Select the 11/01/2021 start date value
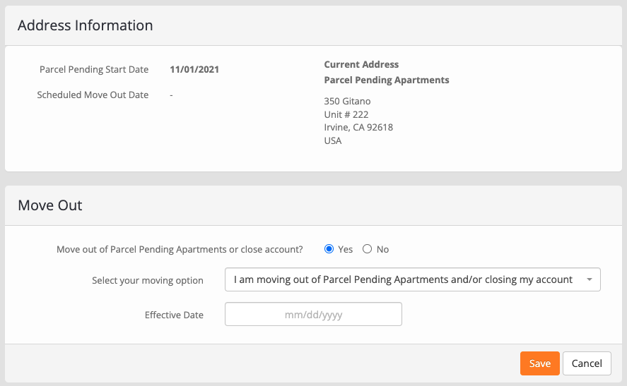627x386 pixels. click(194, 69)
